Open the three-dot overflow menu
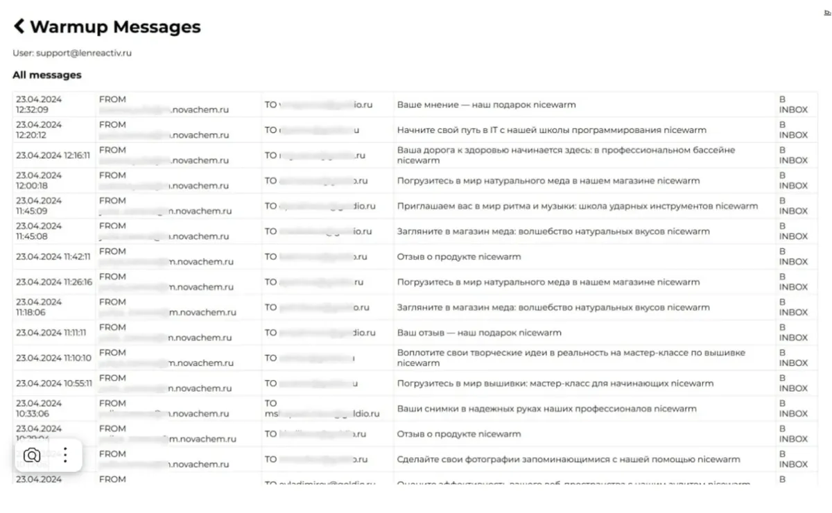Viewport: 832px width, 513px height. pos(65,455)
